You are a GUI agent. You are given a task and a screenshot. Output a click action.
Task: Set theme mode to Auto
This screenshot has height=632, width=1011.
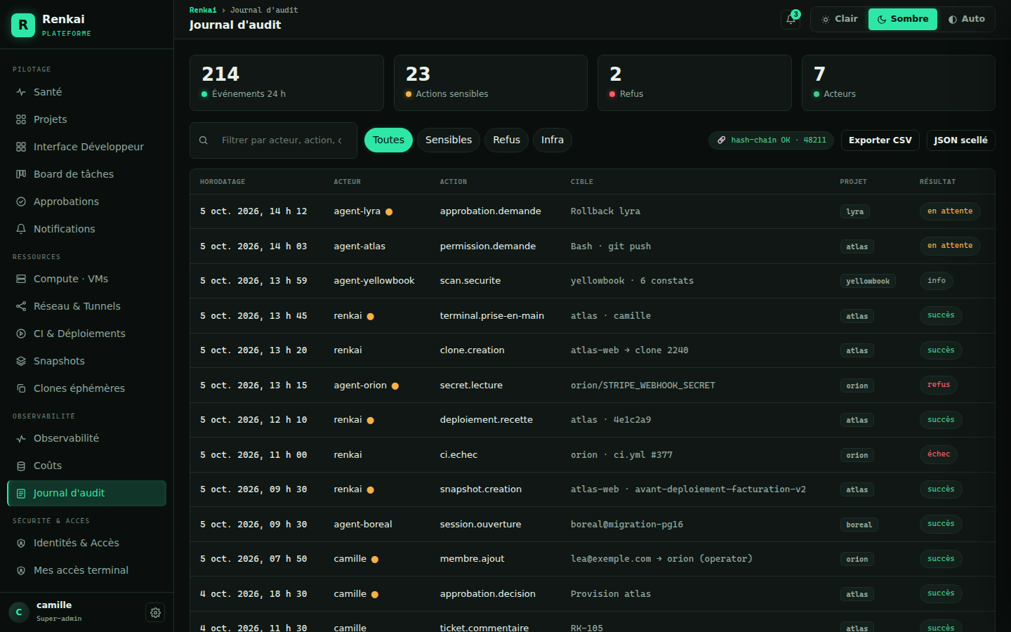click(x=966, y=19)
